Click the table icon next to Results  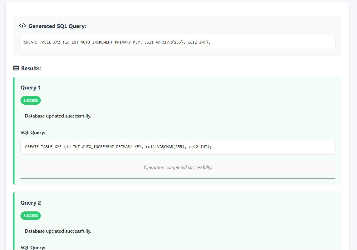point(16,68)
